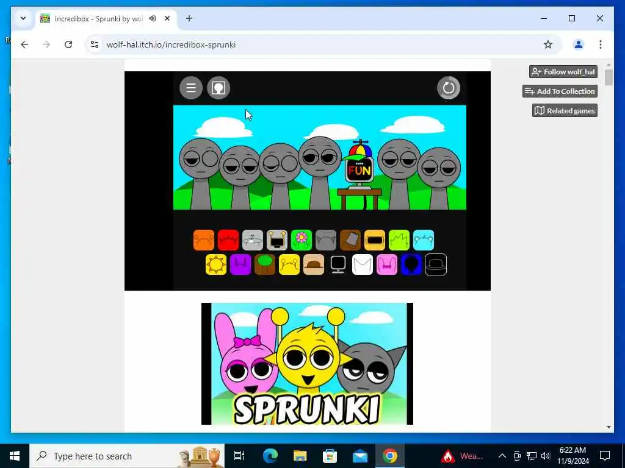
Task: Expand the tab search dropdown
Action: pos(23,18)
